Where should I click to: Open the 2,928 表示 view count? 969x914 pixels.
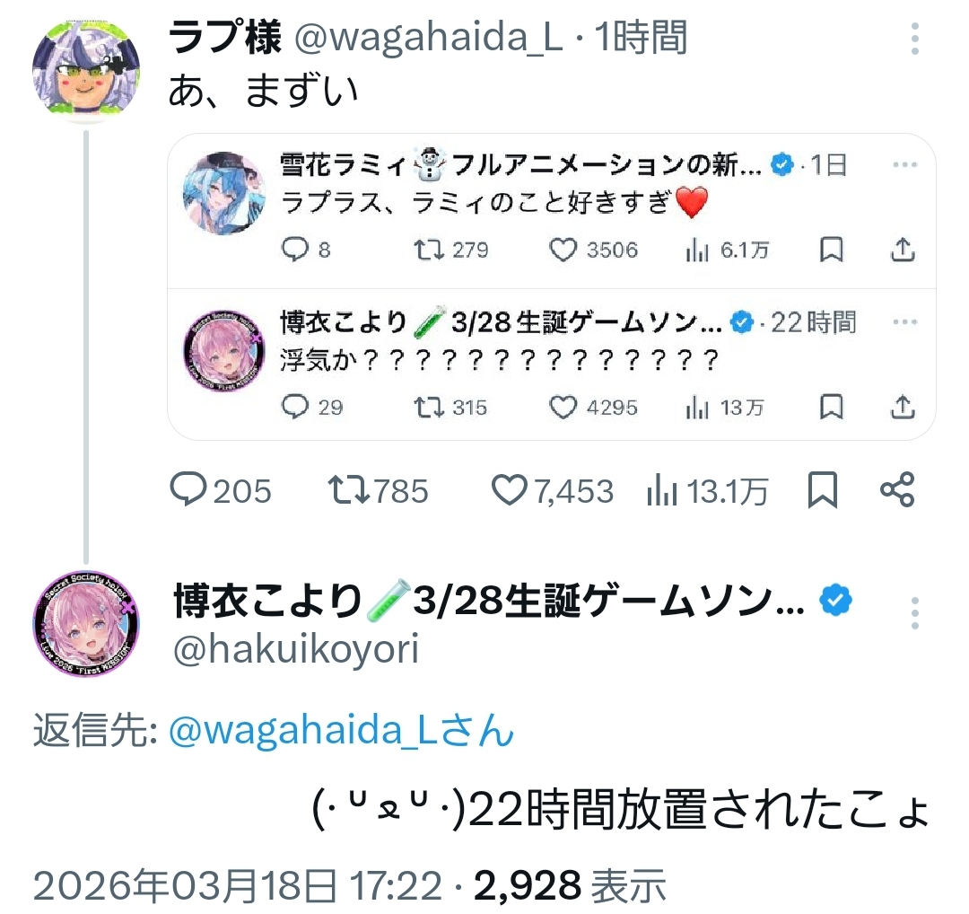570,885
